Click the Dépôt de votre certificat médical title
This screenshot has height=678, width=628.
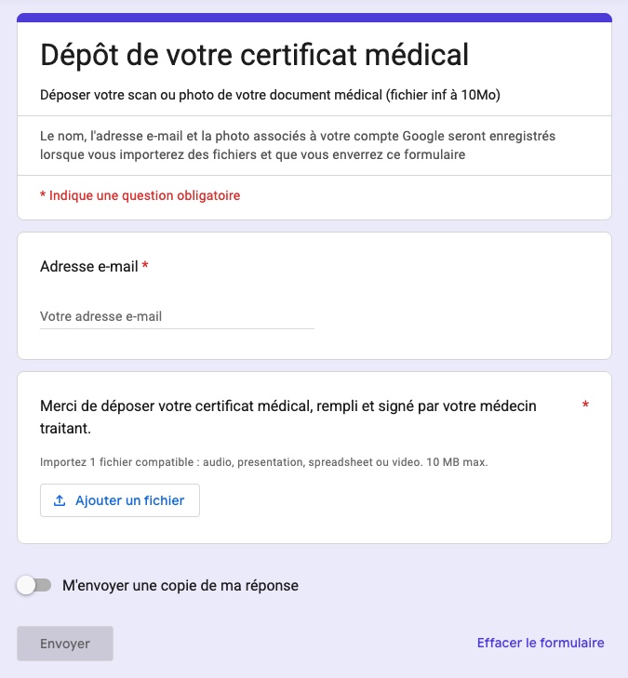tap(254, 55)
